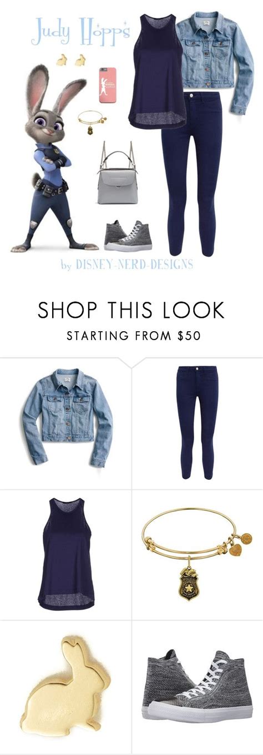Click the Disney-Nerd-Designs author credit
This screenshot has height=755, width=263.
[x=127, y=265]
